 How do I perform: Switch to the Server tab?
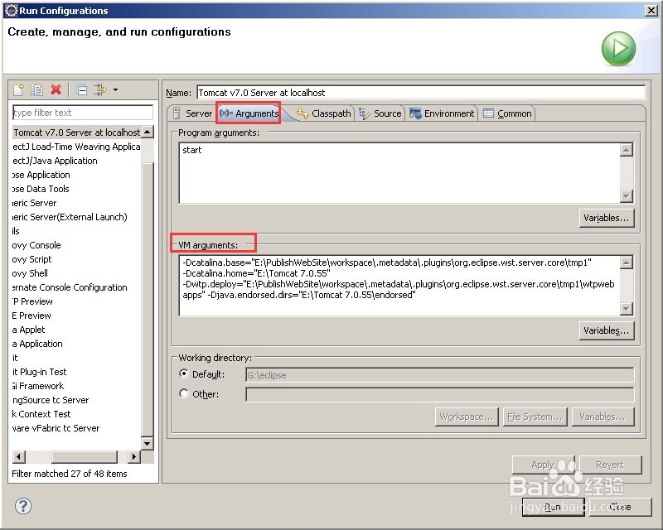pos(192,113)
